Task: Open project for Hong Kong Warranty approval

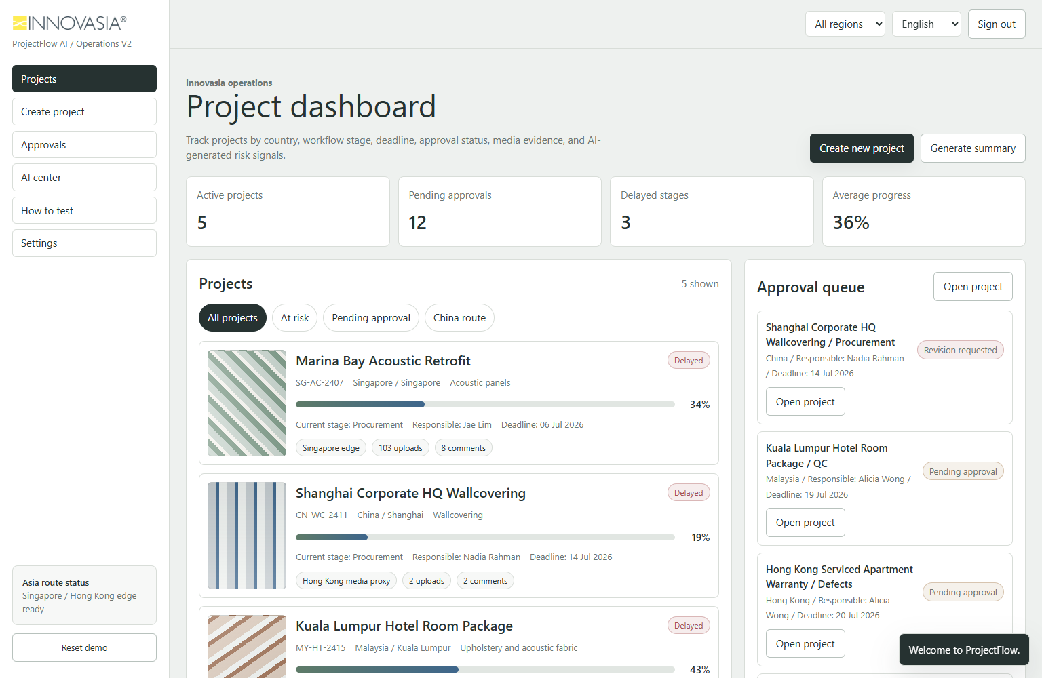Action: click(805, 643)
